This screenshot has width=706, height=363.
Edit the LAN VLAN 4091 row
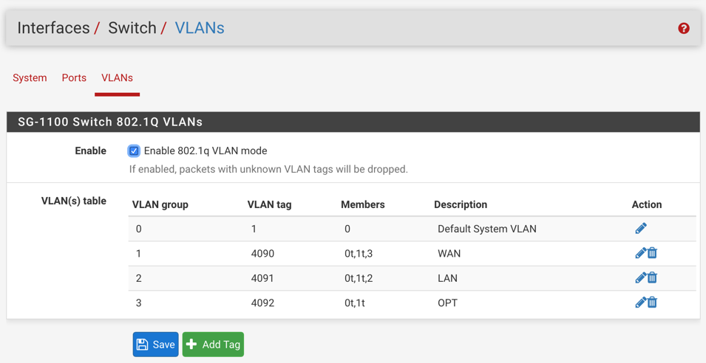(640, 278)
